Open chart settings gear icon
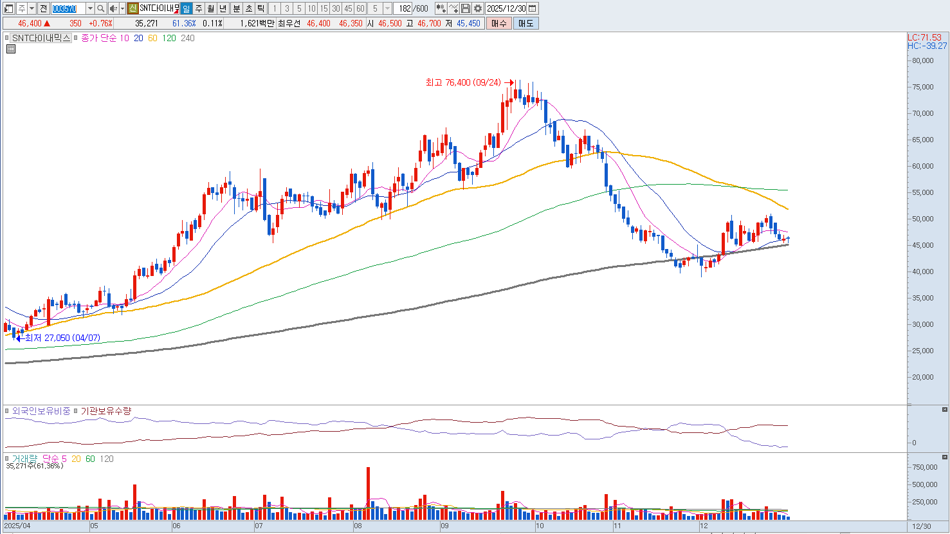This screenshot has width=950, height=534. [478, 8]
